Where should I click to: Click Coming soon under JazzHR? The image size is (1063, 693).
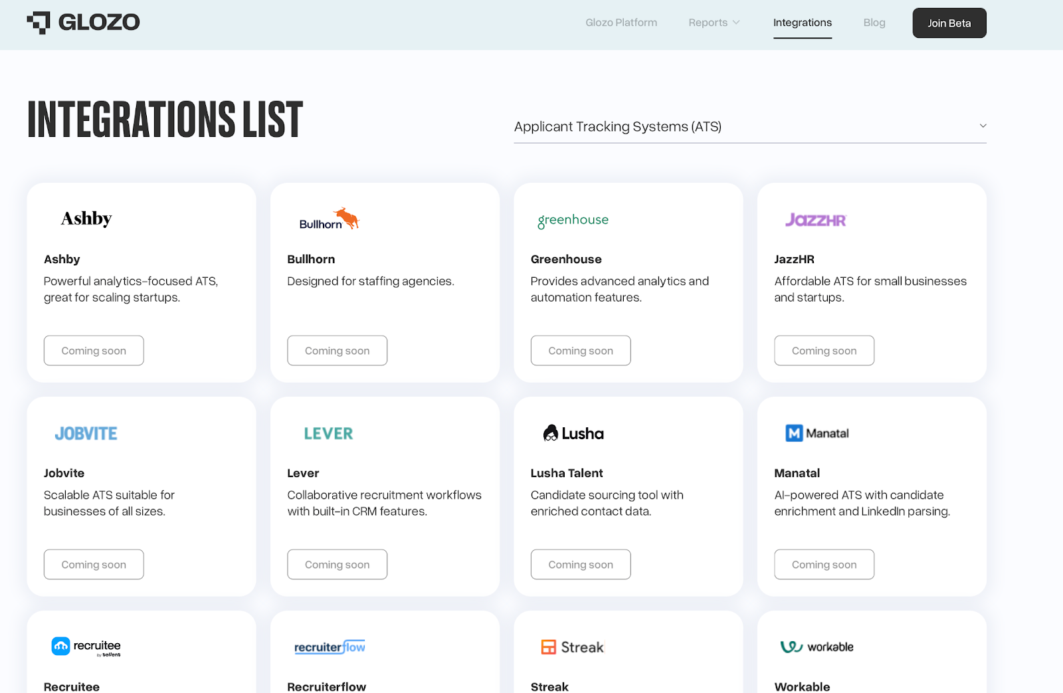pyautogui.click(x=824, y=351)
